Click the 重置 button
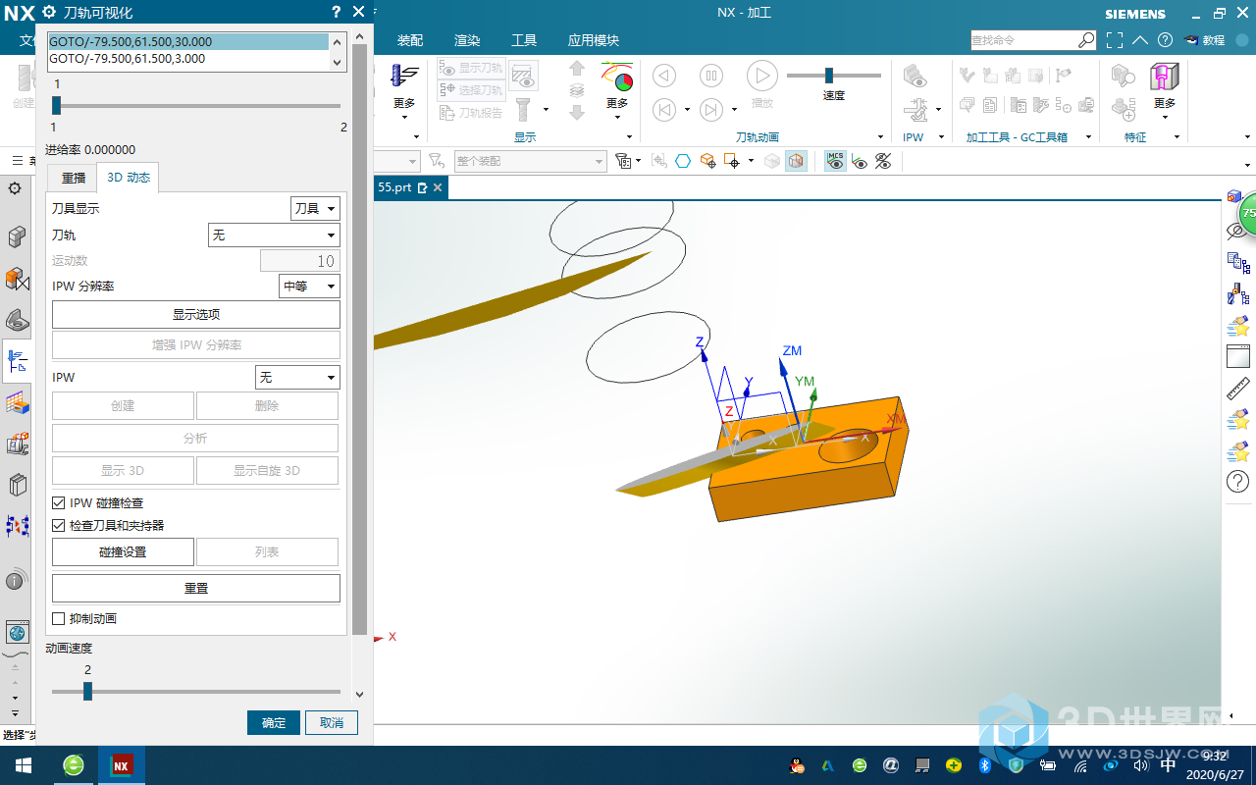The image size is (1256, 785). pyautogui.click(x=196, y=588)
